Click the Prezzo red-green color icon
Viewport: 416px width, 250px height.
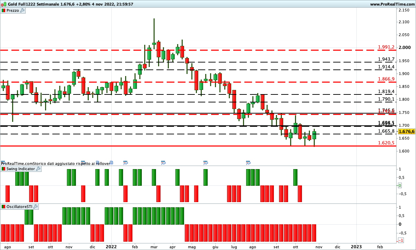tap(3, 10)
